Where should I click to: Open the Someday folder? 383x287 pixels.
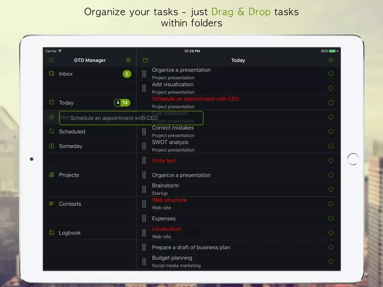90,146
